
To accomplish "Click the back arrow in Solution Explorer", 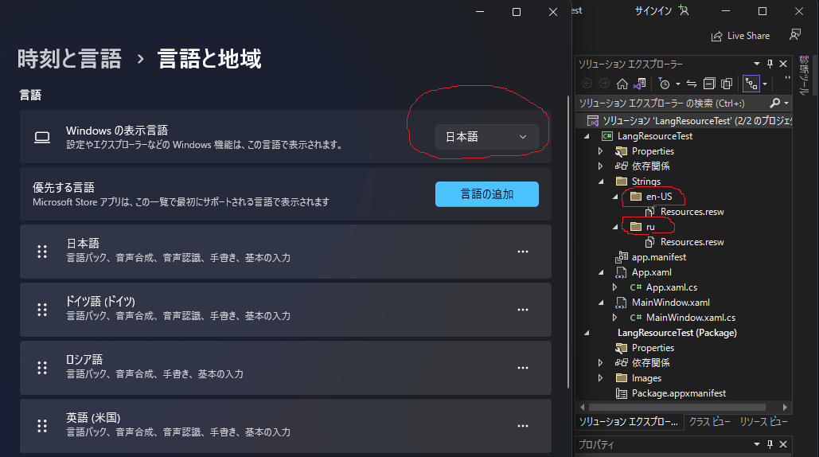I will click(587, 84).
